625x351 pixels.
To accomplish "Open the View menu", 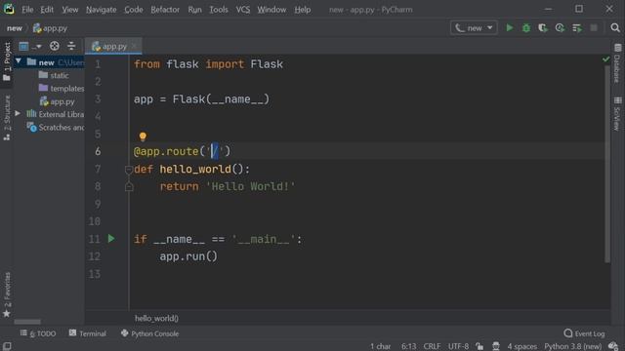I will pos(69,10).
